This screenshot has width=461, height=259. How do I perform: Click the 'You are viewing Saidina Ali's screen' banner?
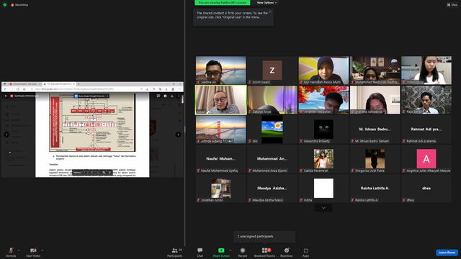click(223, 3)
